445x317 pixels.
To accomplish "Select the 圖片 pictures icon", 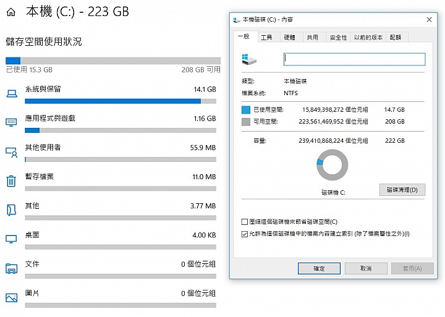I will click(11, 298).
